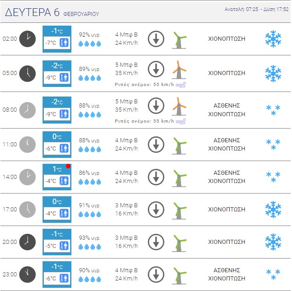Click the gray clock icon for 11:00
The image size is (292, 291).
[27, 144]
